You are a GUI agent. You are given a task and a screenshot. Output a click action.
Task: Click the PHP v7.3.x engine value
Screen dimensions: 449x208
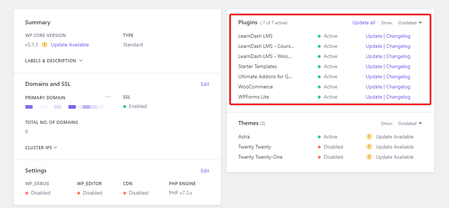pos(180,193)
